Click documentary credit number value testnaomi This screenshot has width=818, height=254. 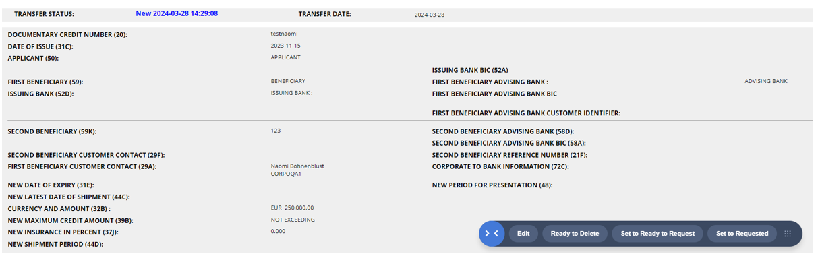point(284,34)
